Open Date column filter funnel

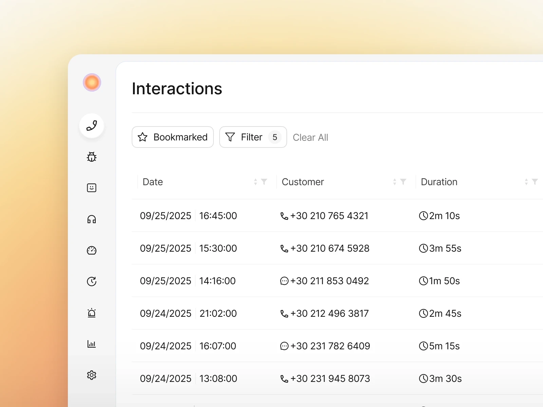[264, 182]
